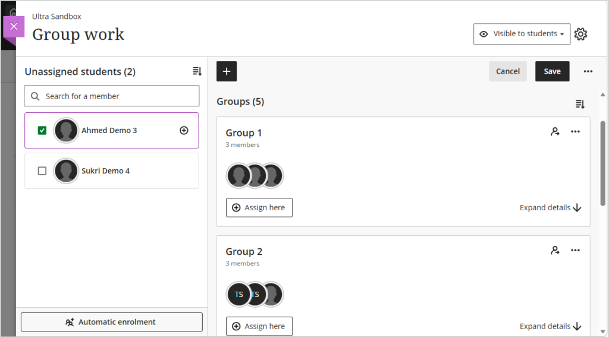Click Assign here in Group 1
Image resolution: width=609 pixels, height=338 pixels.
click(x=259, y=208)
